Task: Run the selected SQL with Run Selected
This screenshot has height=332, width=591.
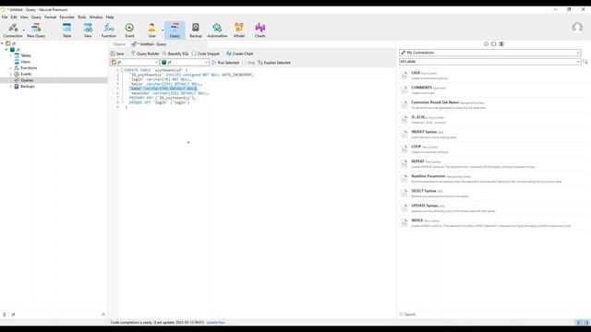Action: click(225, 63)
